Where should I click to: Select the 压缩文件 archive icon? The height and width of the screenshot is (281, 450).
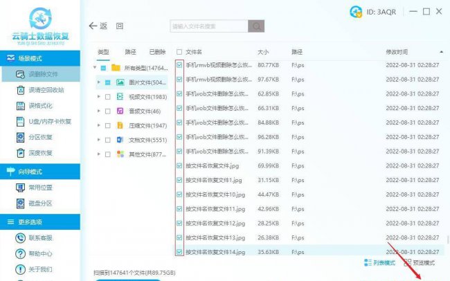click(x=120, y=125)
